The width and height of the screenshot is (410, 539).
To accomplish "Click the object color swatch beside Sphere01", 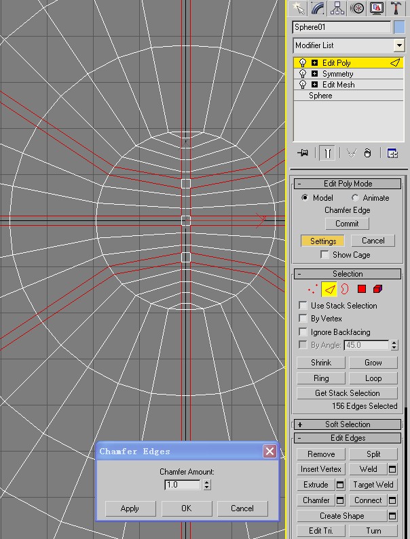I will point(399,27).
